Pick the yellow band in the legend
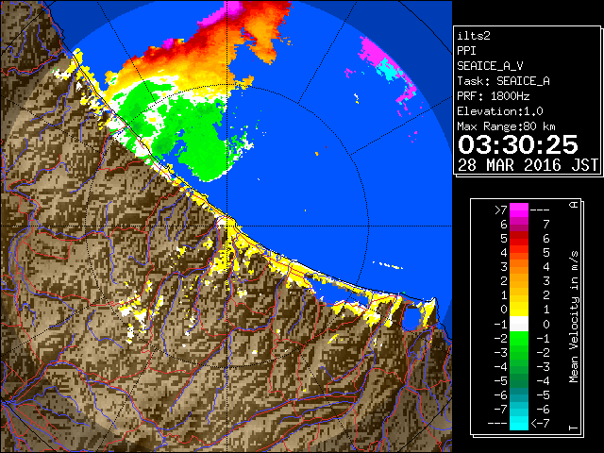 519,310
